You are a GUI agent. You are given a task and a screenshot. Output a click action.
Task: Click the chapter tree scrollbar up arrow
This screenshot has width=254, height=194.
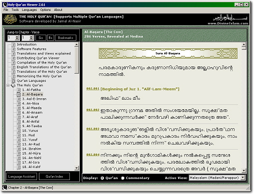(x=76, y=44)
